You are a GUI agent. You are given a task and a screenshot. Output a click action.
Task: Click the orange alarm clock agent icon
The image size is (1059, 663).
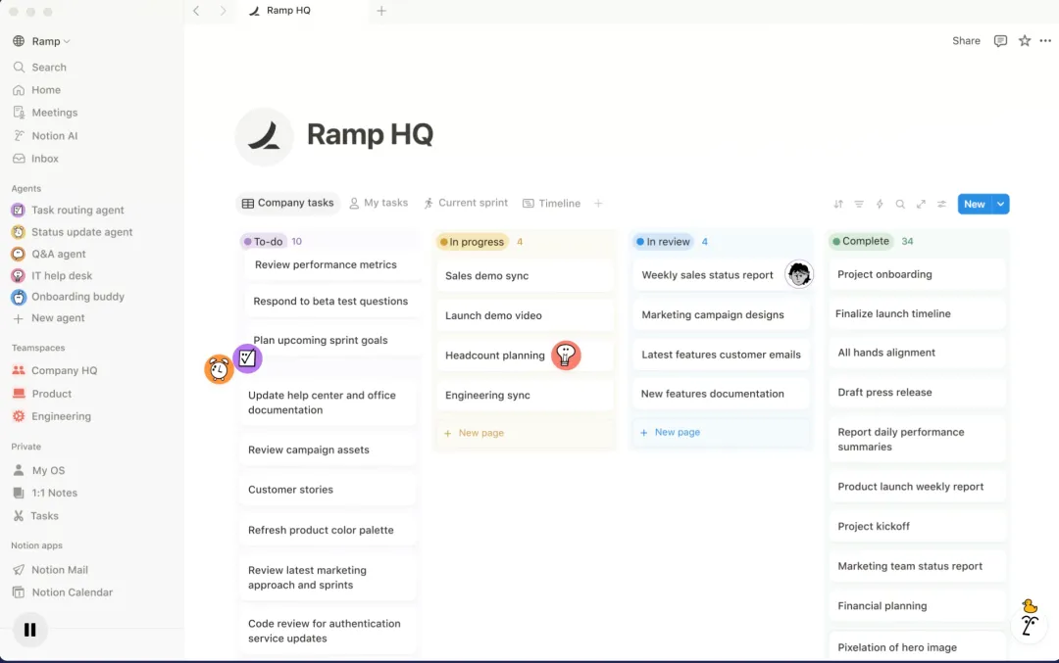point(219,369)
